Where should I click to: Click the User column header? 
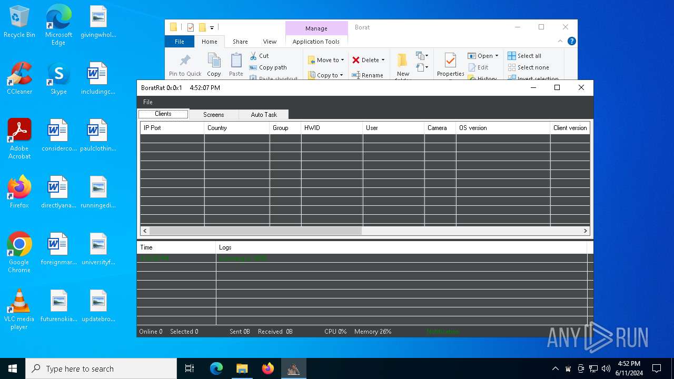[393, 128]
